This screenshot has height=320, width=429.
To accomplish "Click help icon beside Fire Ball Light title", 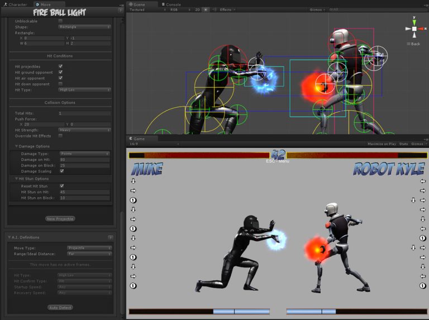I will 120,10.
